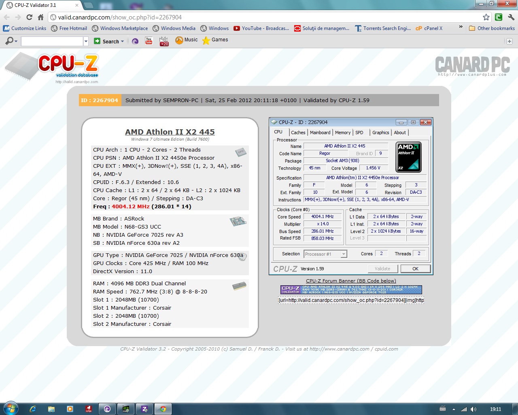Click the CPU-Z validation database logo

(x=52, y=67)
